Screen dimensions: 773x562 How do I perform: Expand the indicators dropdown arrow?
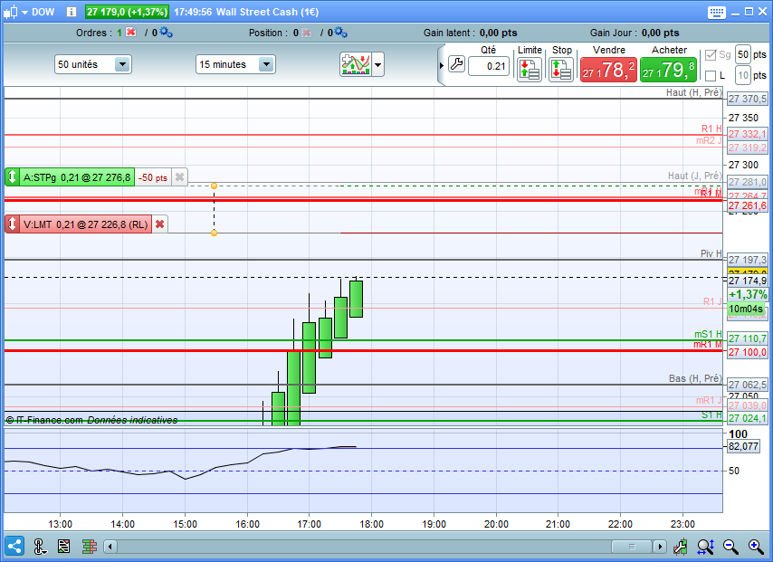pos(378,64)
